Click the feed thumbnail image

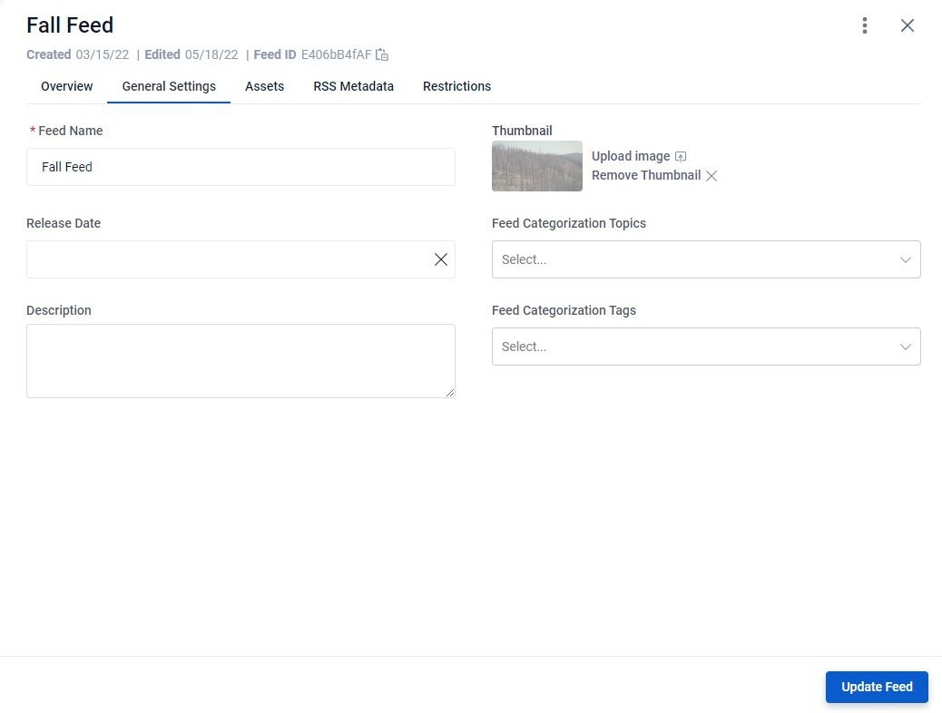[536, 166]
